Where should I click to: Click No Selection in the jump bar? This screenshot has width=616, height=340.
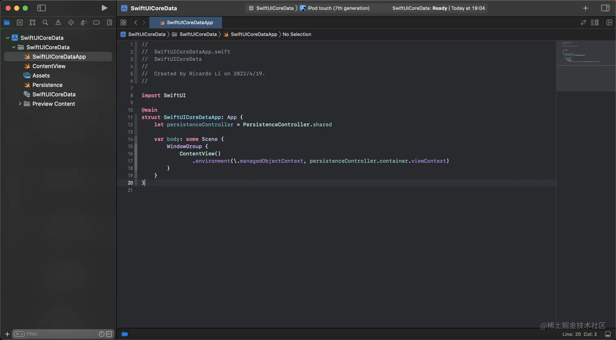(x=297, y=34)
